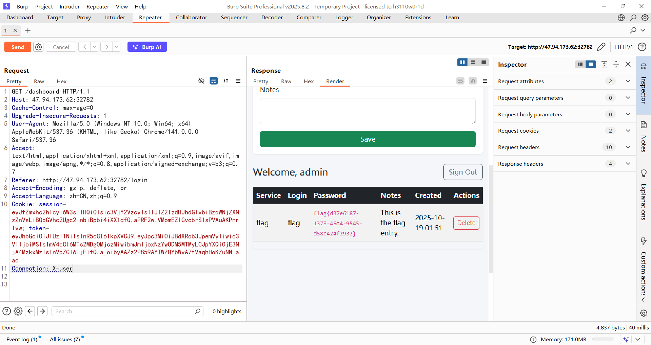Open the history back dropdown arrow
Image resolution: width=651 pixels, height=345 pixels.
pos(95,47)
